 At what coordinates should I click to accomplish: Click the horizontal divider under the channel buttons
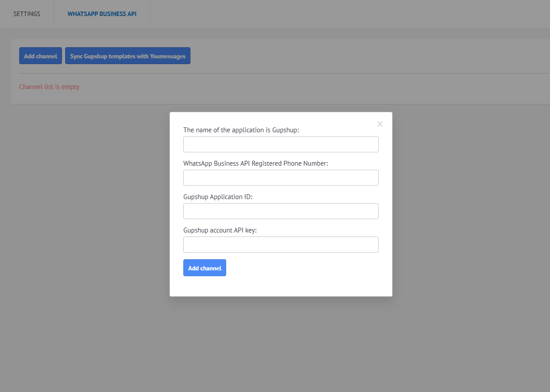click(x=268, y=73)
